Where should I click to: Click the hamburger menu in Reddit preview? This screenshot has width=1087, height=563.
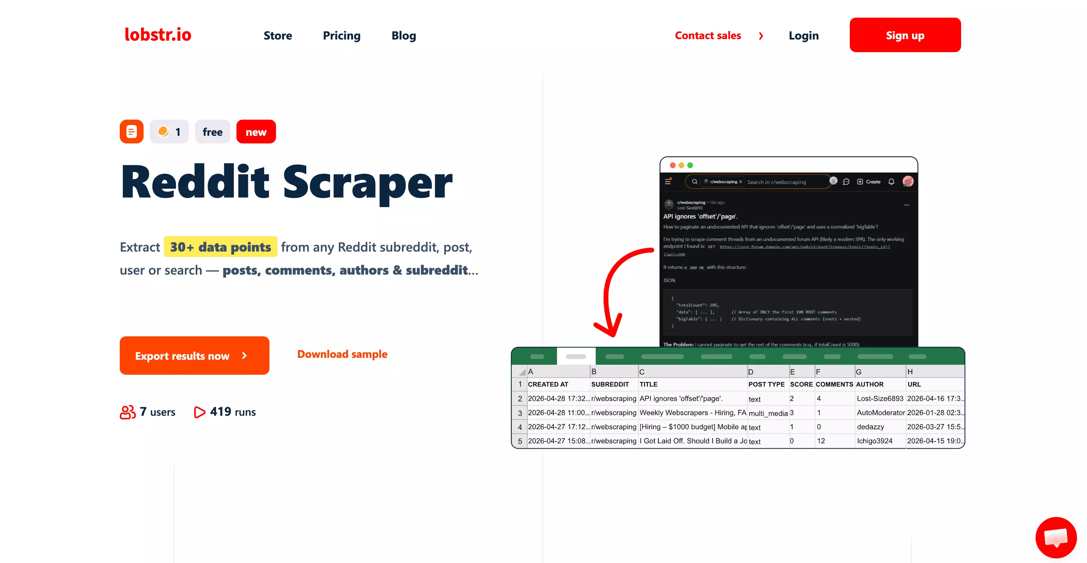(x=667, y=182)
